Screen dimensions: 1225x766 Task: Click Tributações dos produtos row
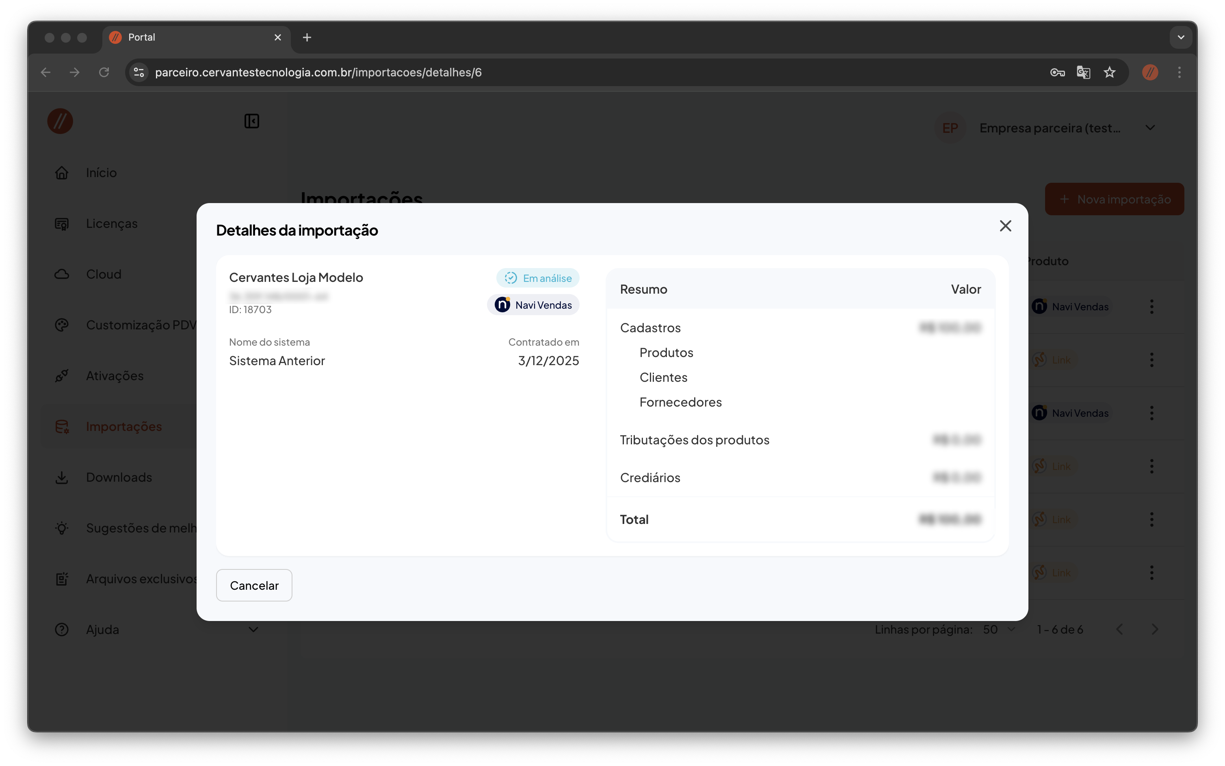800,440
